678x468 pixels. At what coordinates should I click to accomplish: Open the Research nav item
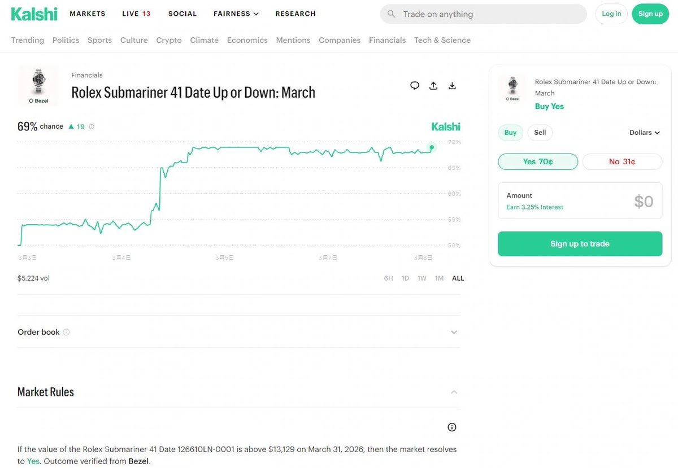click(x=295, y=14)
